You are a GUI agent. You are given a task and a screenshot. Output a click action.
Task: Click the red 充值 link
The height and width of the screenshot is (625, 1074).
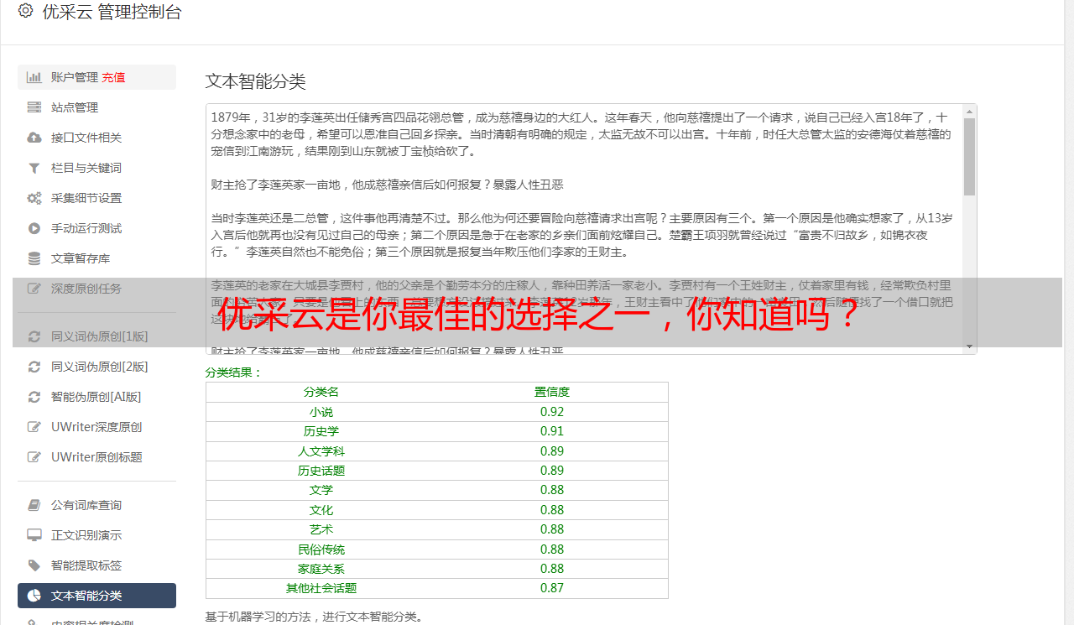coord(114,77)
